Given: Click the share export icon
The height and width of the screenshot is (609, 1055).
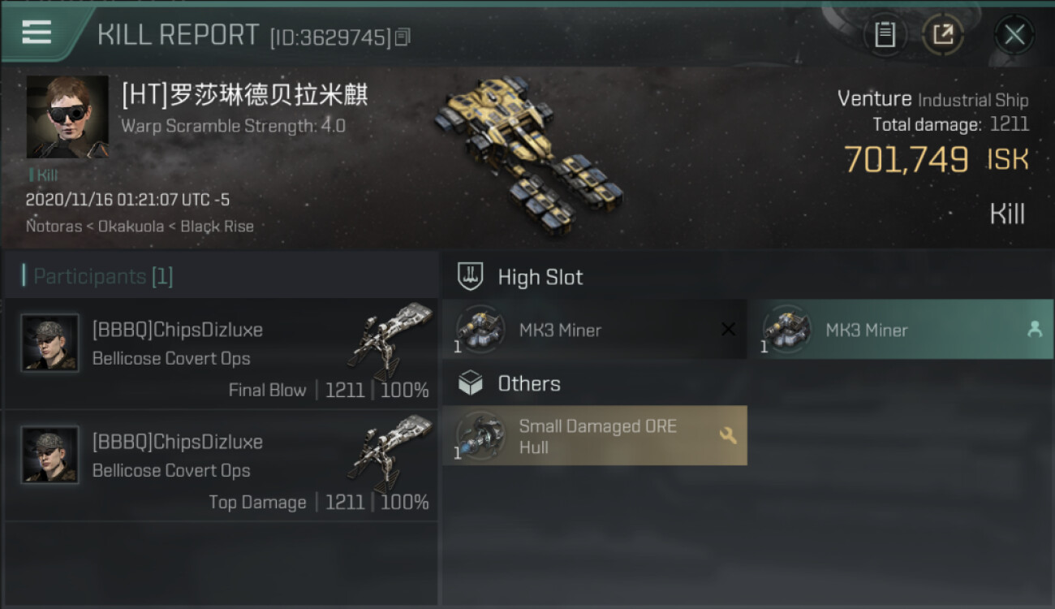Looking at the screenshot, I should [x=943, y=34].
